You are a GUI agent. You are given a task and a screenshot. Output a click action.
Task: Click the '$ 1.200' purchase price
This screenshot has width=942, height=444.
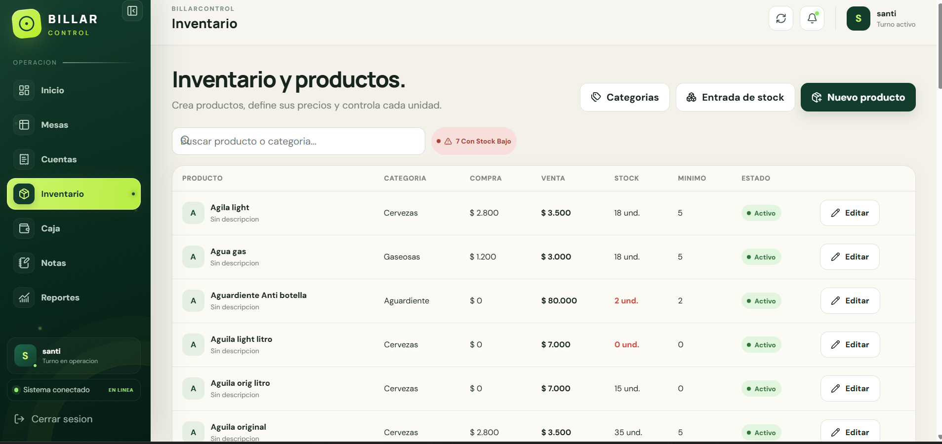tap(483, 257)
